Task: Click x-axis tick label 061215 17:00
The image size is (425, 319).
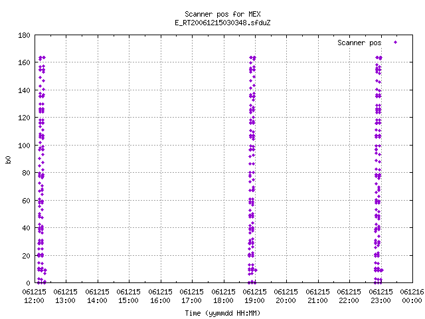Action: coord(191,296)
